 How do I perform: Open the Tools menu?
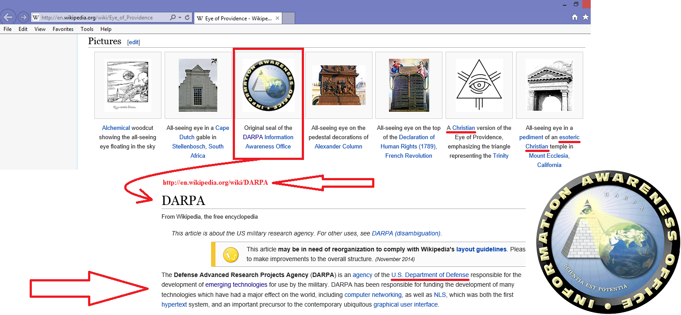87,29
